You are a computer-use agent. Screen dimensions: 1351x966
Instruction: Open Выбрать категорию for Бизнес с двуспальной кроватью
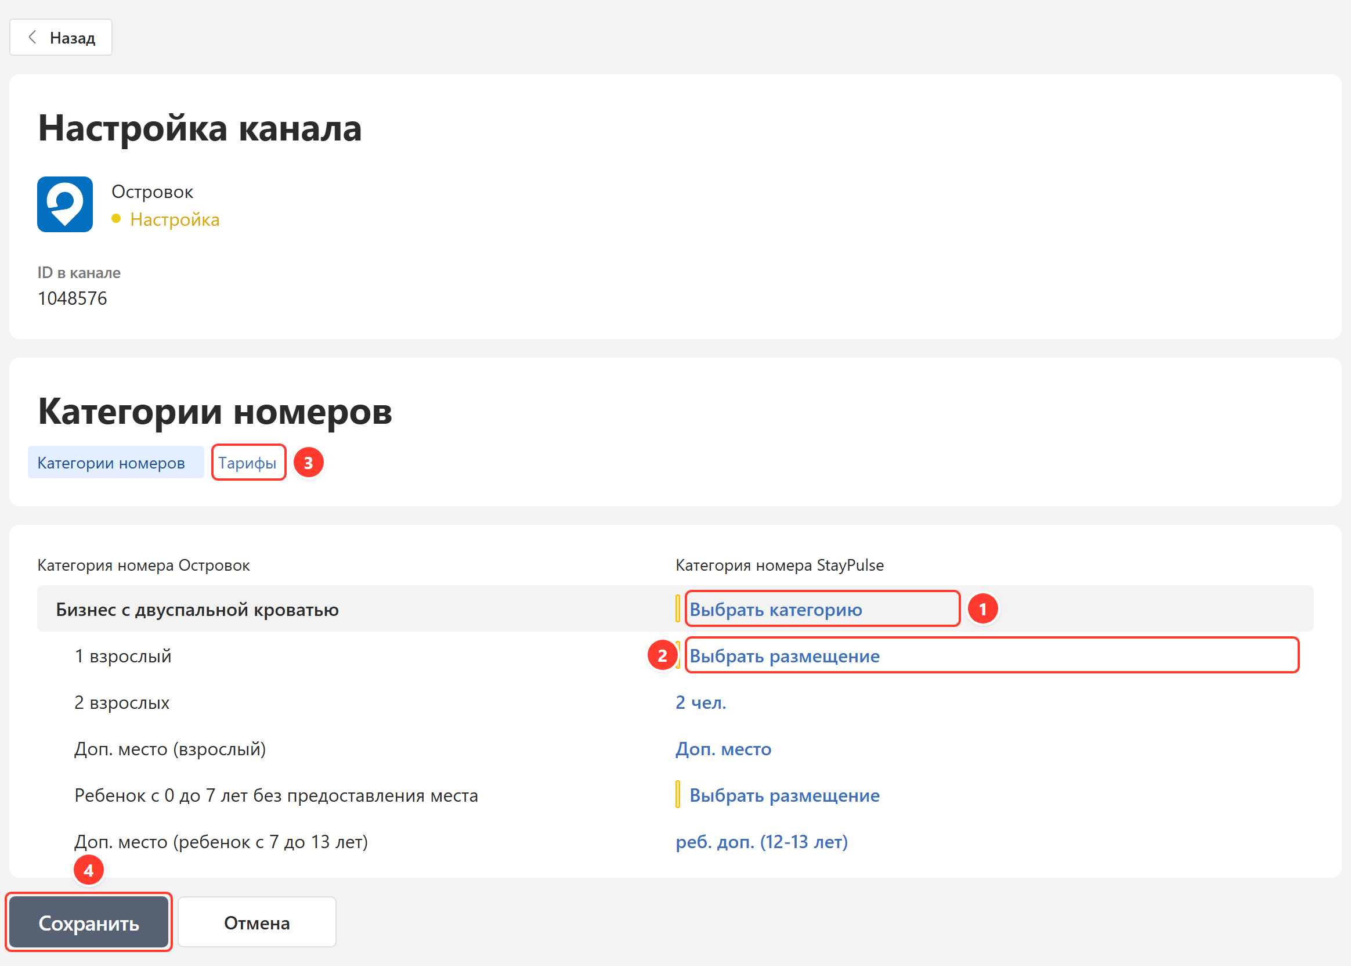pyautogui.click(x=775, y=609)
